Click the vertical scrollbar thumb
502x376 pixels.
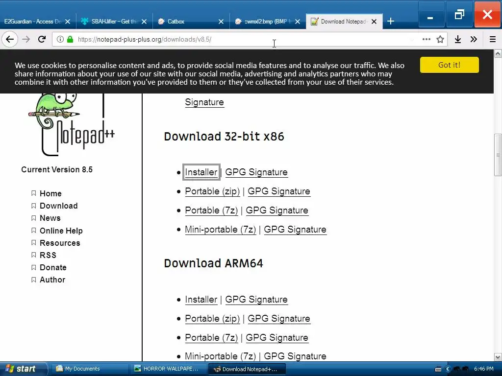498,155
